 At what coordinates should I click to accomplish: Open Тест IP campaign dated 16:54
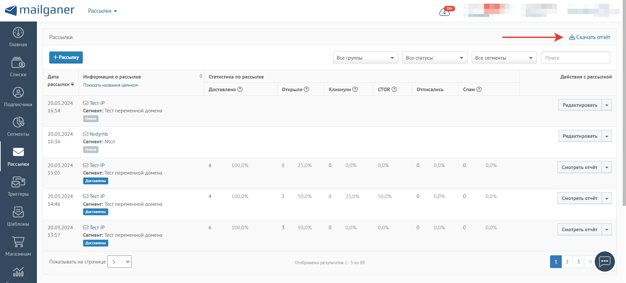tap(97, 103)
